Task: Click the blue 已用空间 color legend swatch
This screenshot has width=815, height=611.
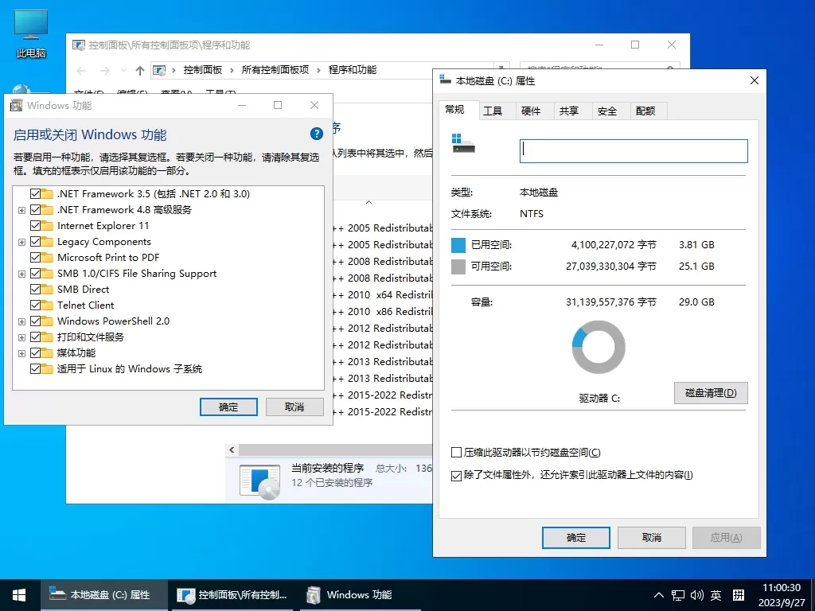Action: [457, 244]
